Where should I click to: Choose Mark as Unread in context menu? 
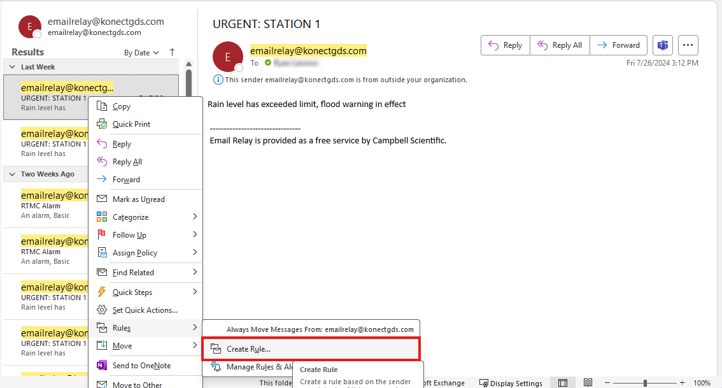(x=138, y=199)
